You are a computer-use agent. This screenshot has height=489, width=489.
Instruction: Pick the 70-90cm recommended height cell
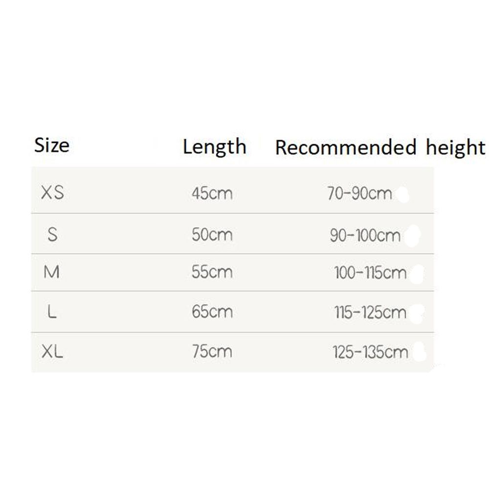(360, 194)
